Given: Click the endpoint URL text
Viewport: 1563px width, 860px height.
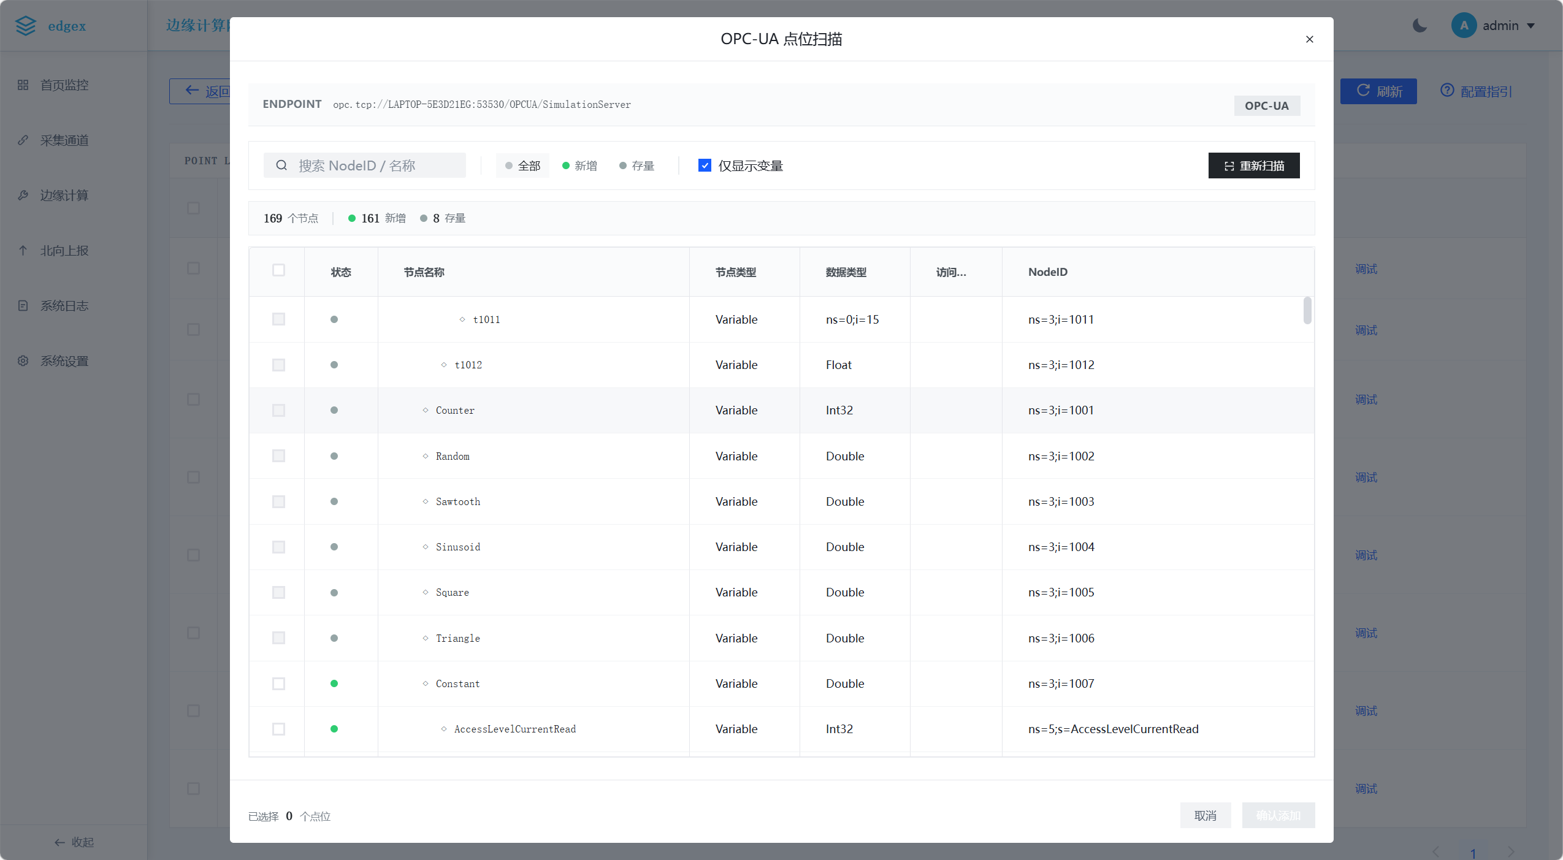Looking at the screenshot, I should (482, 105).
